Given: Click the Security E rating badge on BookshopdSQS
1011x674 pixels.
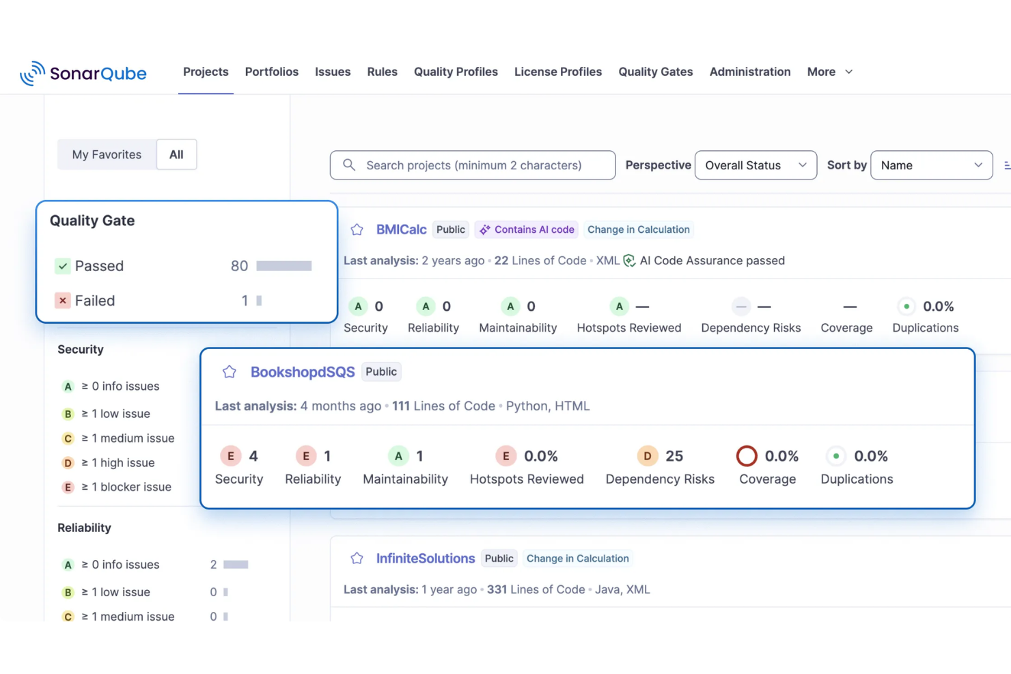Looking at the screenshot, I should [231, 455].
